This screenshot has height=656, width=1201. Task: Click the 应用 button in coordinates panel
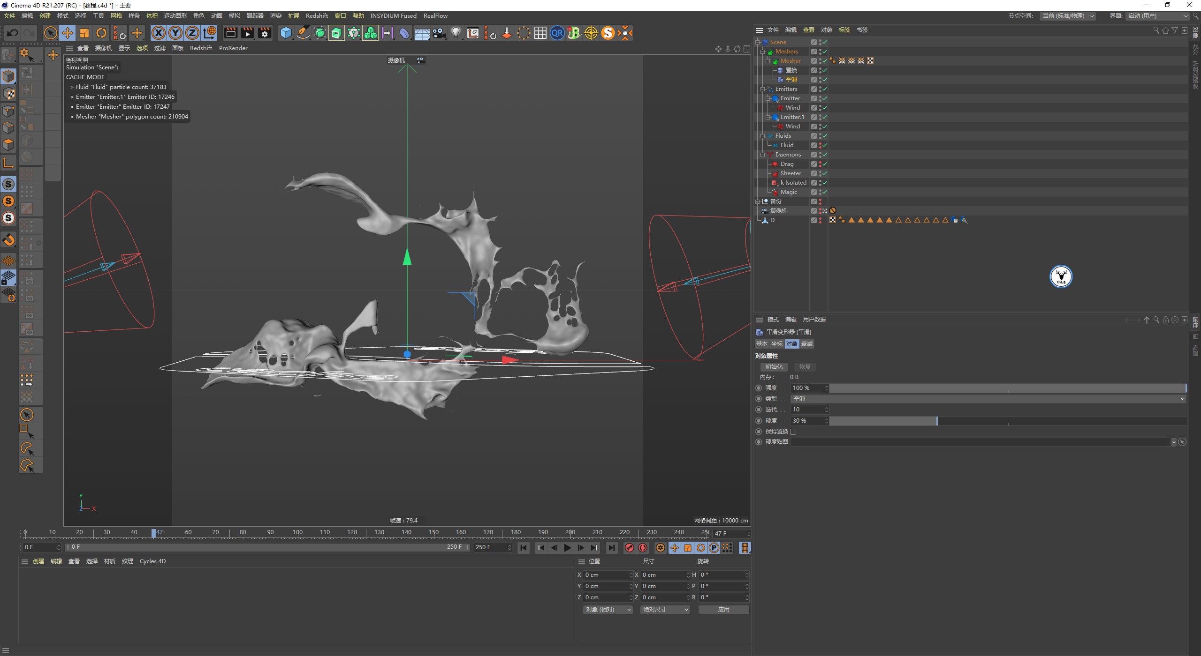tap(723, 610)
